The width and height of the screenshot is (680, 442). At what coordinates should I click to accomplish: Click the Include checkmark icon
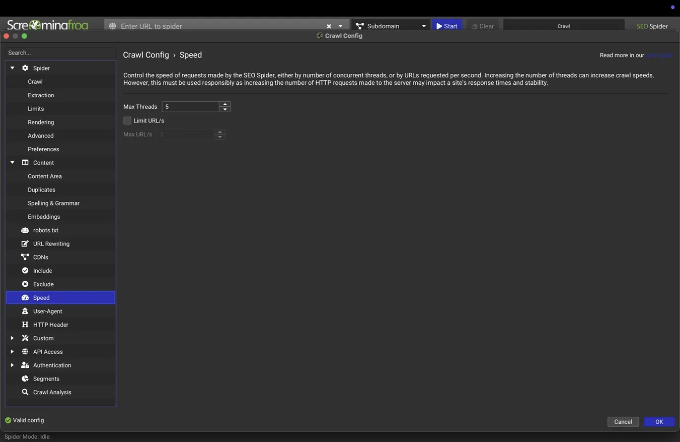[25, 270]
